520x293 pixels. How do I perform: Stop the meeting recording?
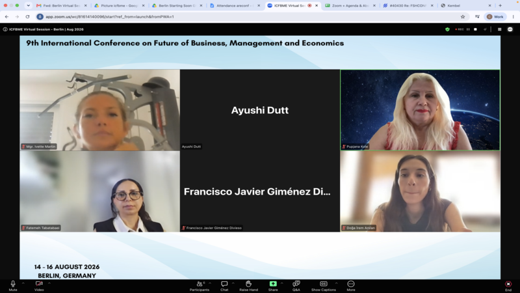(x=475, y=29)
